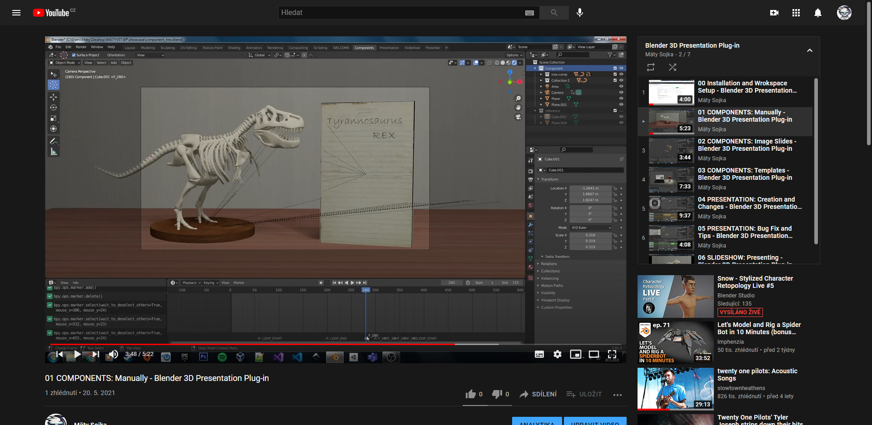Open the create video camera icon
The width and height of the screenshot is (872, 425).
pos(774,13)
